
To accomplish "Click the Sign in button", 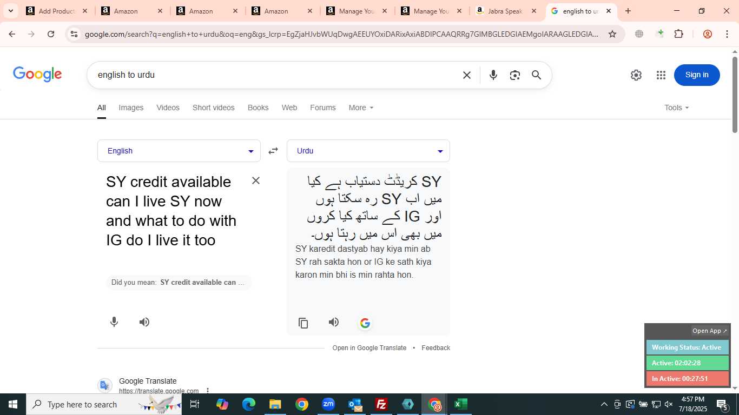I will (697, 75).
